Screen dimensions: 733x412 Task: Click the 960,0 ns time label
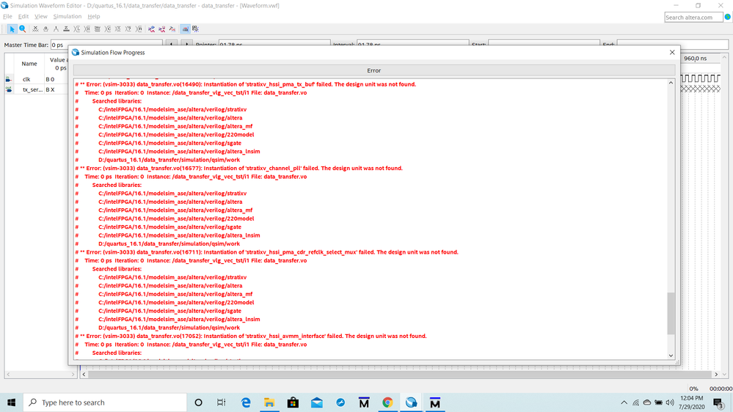[x=695, y=59]
